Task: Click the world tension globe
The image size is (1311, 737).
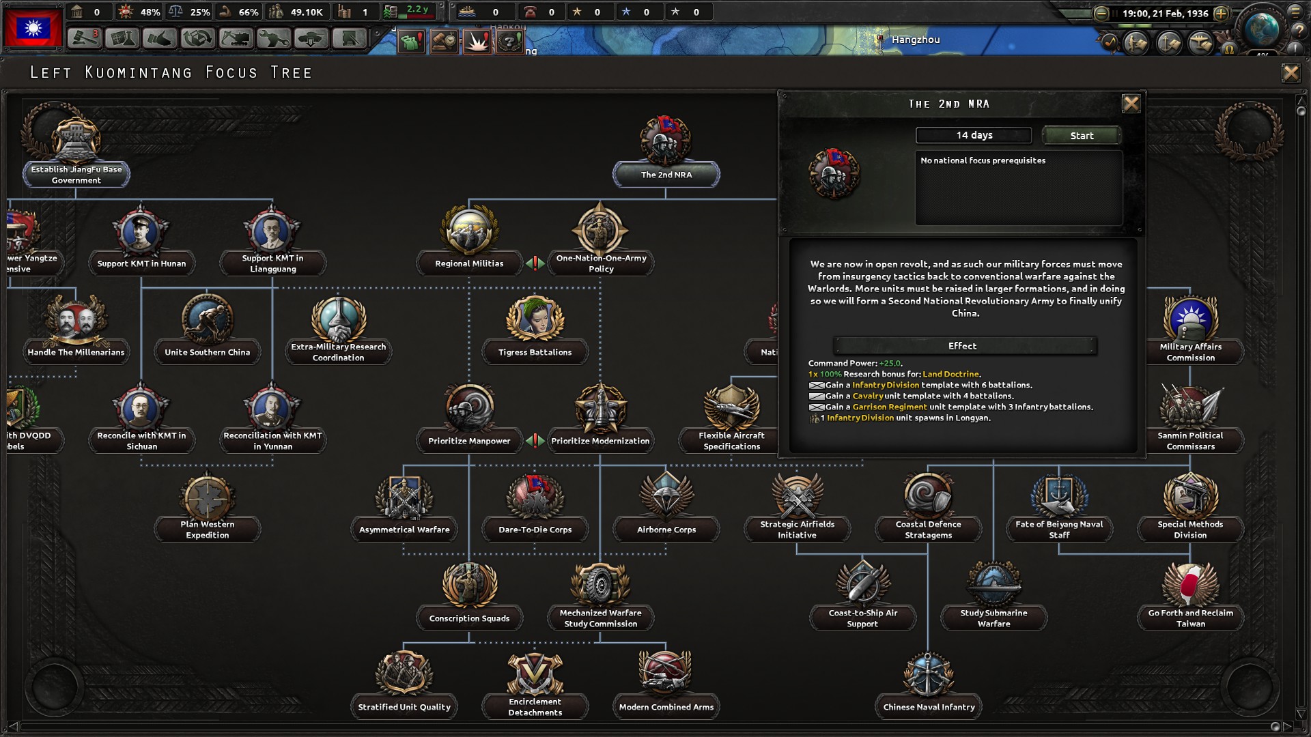Action: pos(1261,29)
